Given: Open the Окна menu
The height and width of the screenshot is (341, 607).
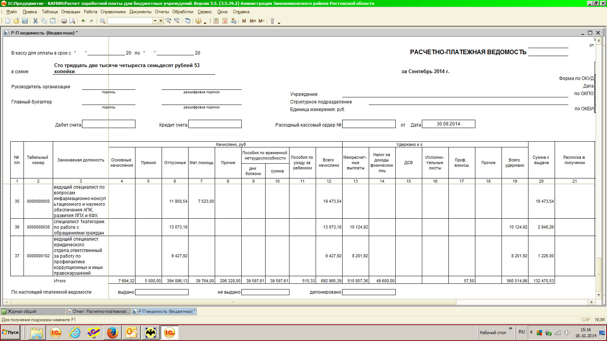Looking at the screenshot, I should pos(222,12).
